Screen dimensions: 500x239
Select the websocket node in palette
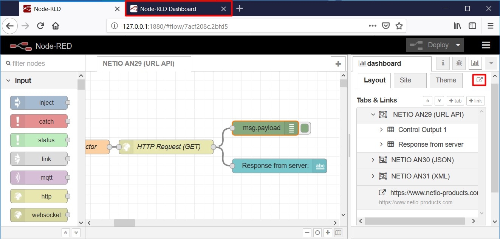click(39, 215)
